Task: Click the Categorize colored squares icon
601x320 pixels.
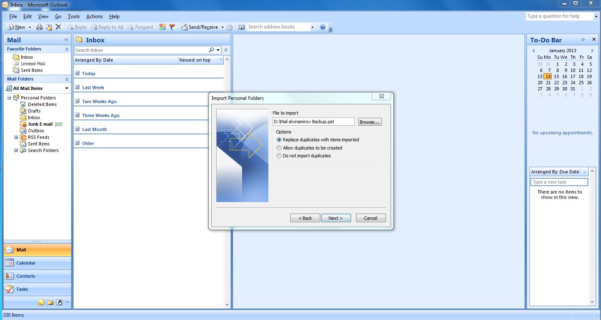Action: pos(162,27)
